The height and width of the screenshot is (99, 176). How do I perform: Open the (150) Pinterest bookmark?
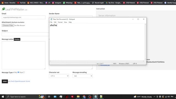coord(129,3)
